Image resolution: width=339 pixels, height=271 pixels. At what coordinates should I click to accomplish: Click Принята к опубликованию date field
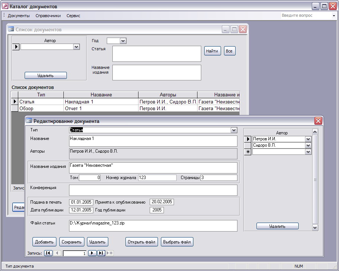coord(162,202)
